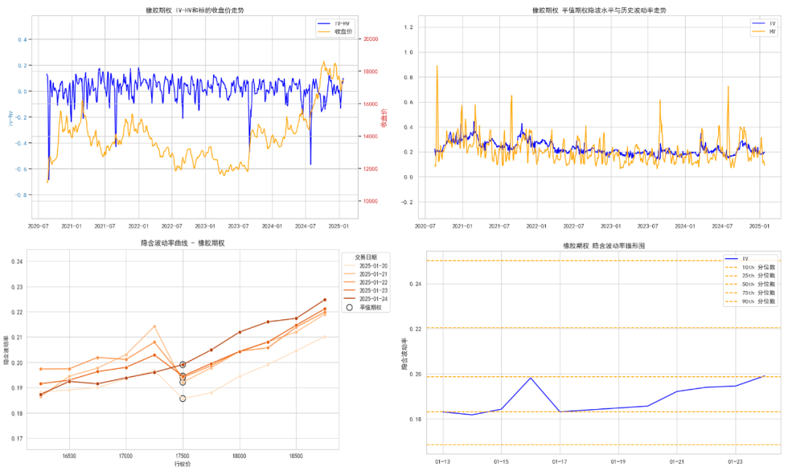The image size is (788, 471).
Task: Select the IV-HV legend entry in the top-left chart
Action: coord(333,23)
